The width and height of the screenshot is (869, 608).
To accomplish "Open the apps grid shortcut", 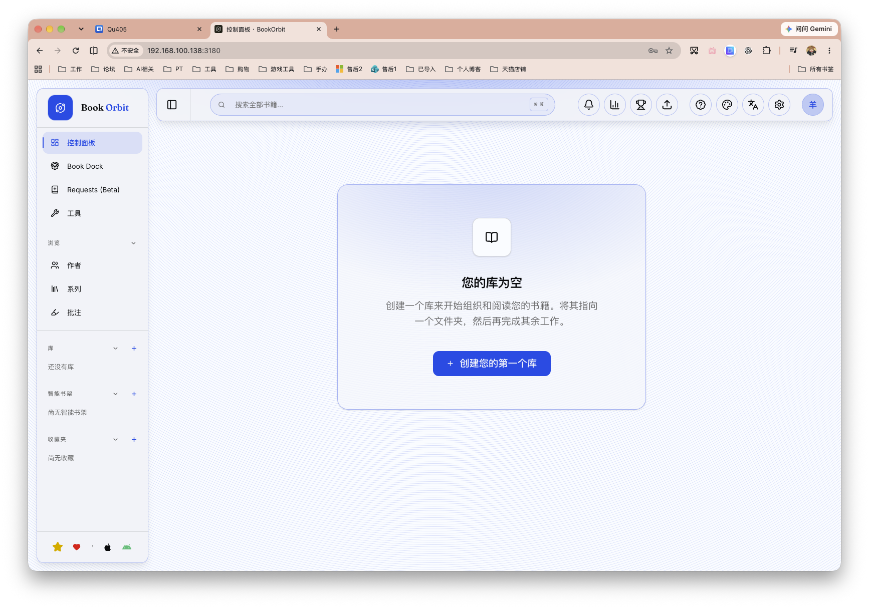I will coord(38,69).
